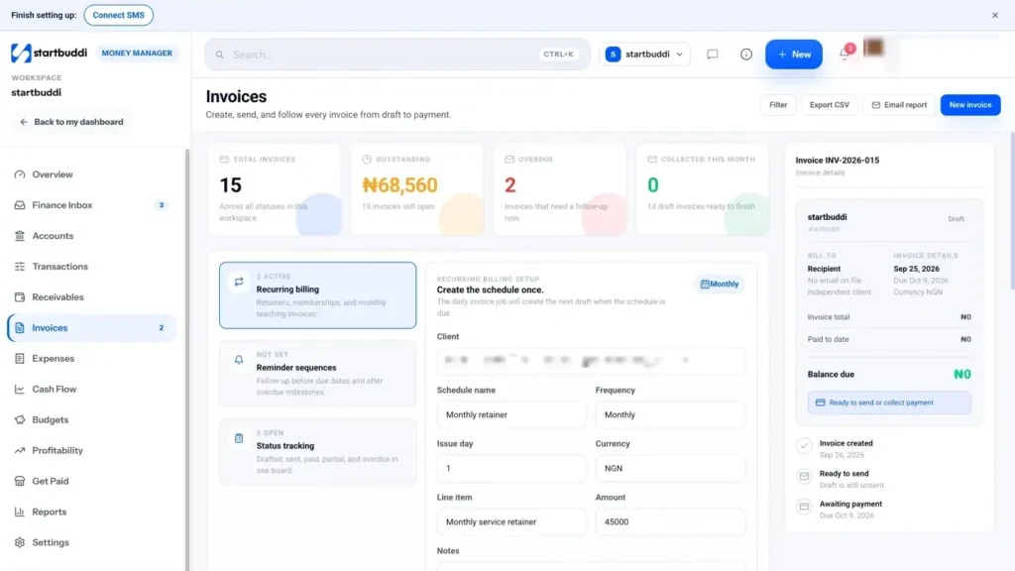Screen dimensions: 1015x571
Task: Click Email report button
Action: 899,105
